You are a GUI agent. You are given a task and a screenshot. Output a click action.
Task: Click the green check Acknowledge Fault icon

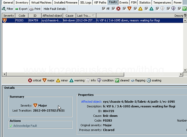11,126
